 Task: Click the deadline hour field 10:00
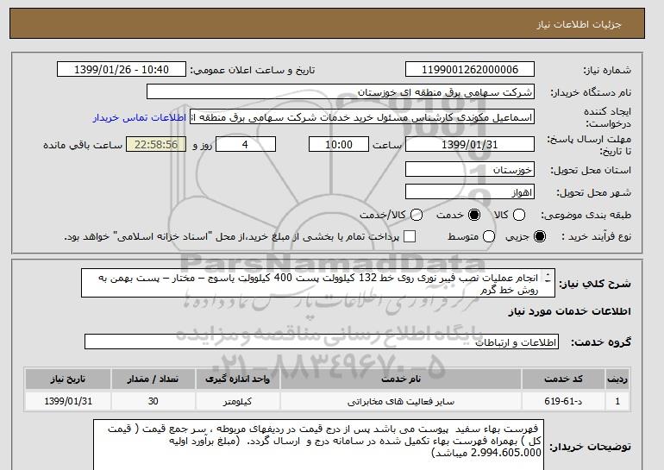pos(339,144)
